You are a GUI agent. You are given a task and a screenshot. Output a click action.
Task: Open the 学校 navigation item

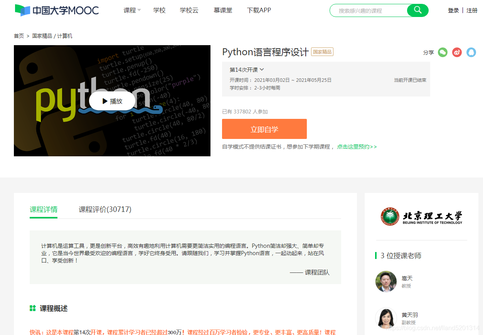pos(159,10)
